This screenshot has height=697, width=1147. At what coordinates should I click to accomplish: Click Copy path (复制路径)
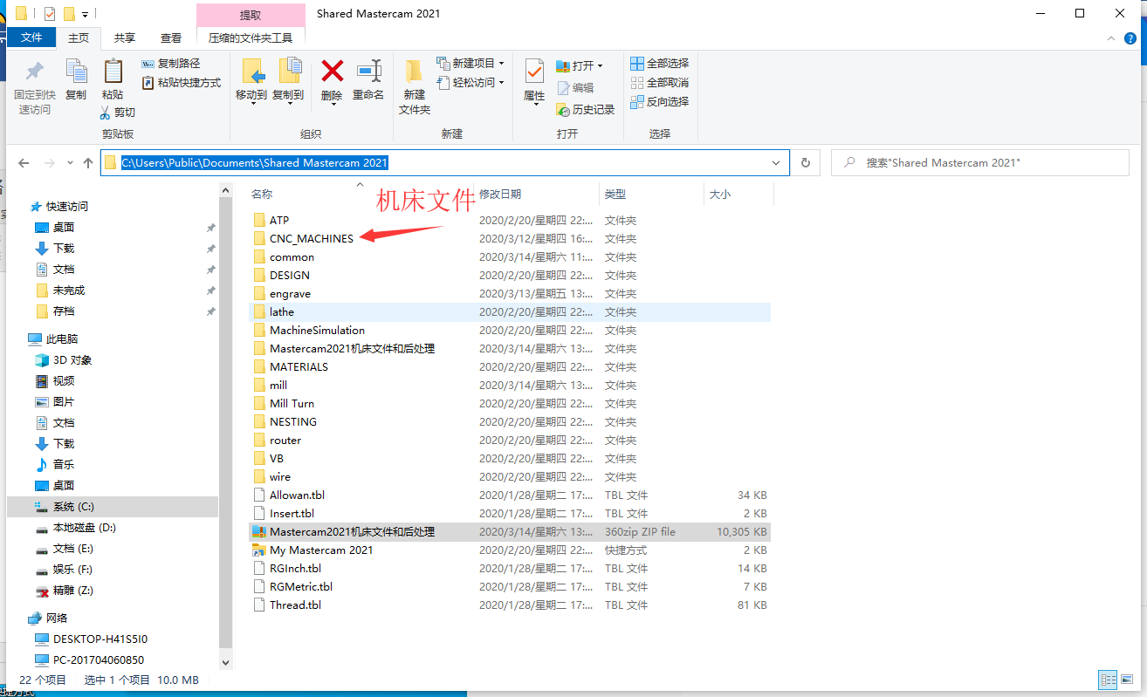[x=171, y=64]
